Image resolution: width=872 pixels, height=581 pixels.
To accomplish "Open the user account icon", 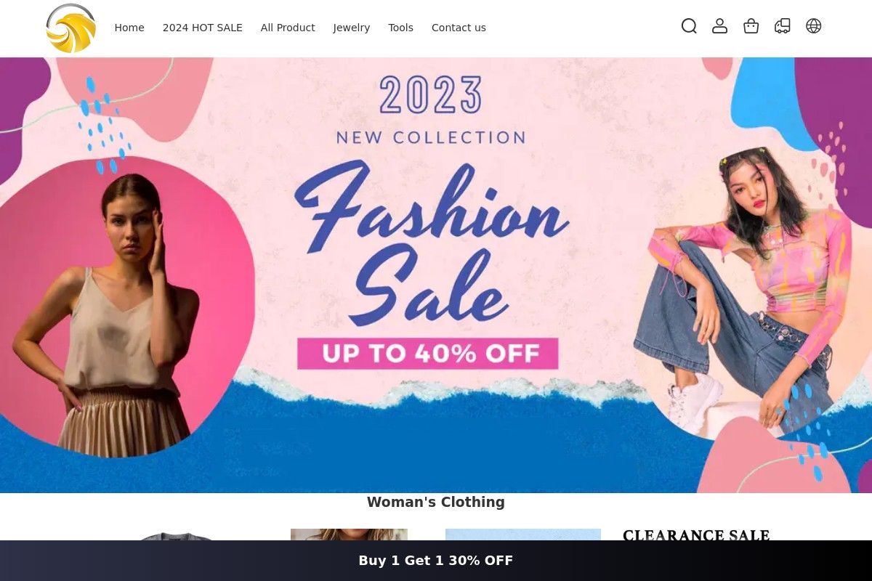I will 719,27.
